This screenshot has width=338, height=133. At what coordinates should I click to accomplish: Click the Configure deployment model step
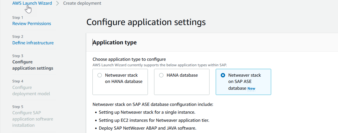(31, 90)
